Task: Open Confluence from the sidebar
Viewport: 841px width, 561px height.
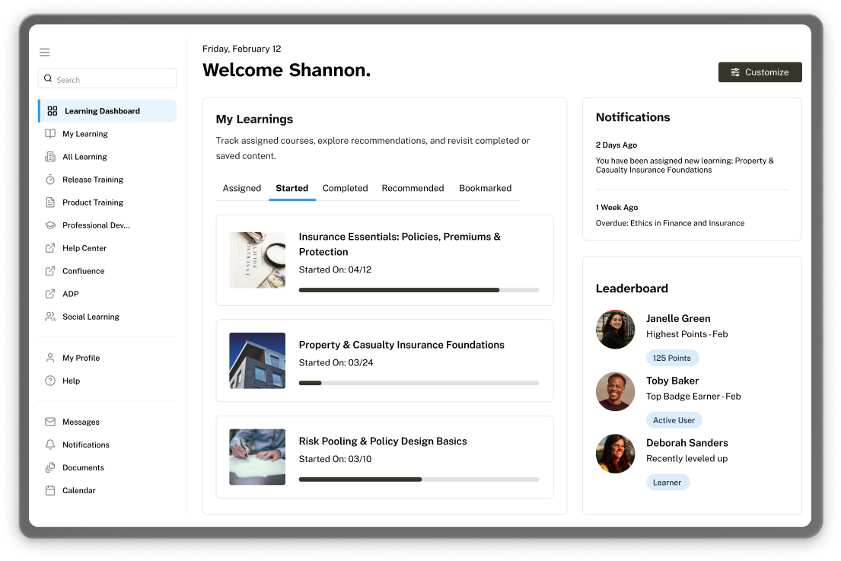Action: click(83, 270)
